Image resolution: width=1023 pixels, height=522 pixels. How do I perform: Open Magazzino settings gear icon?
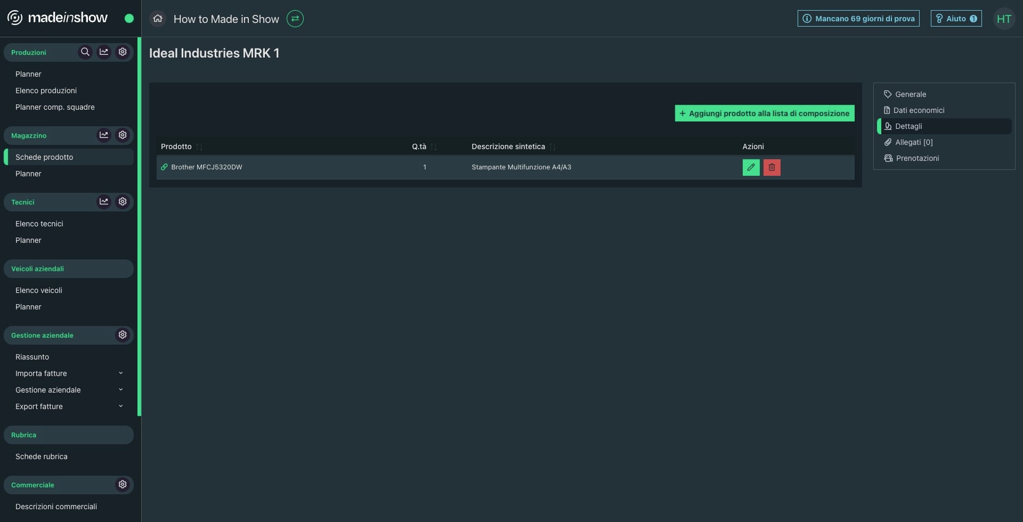pyautogui.click(x=123, y=135)
